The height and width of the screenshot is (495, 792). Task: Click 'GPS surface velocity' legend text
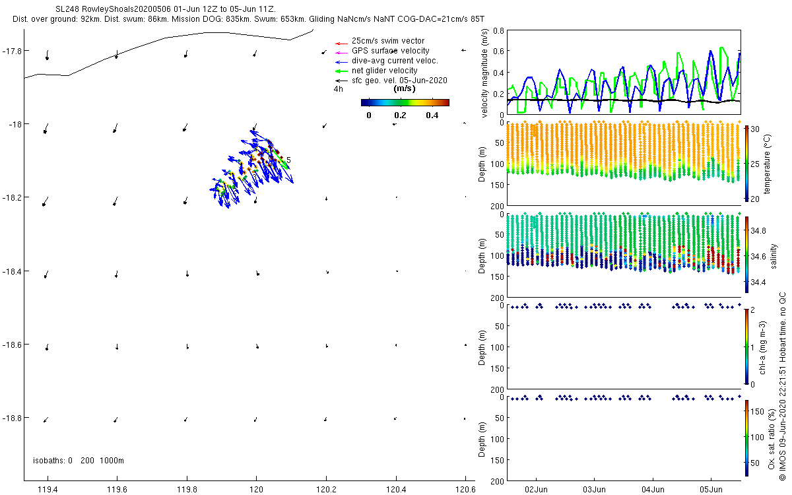click(391, 51)
